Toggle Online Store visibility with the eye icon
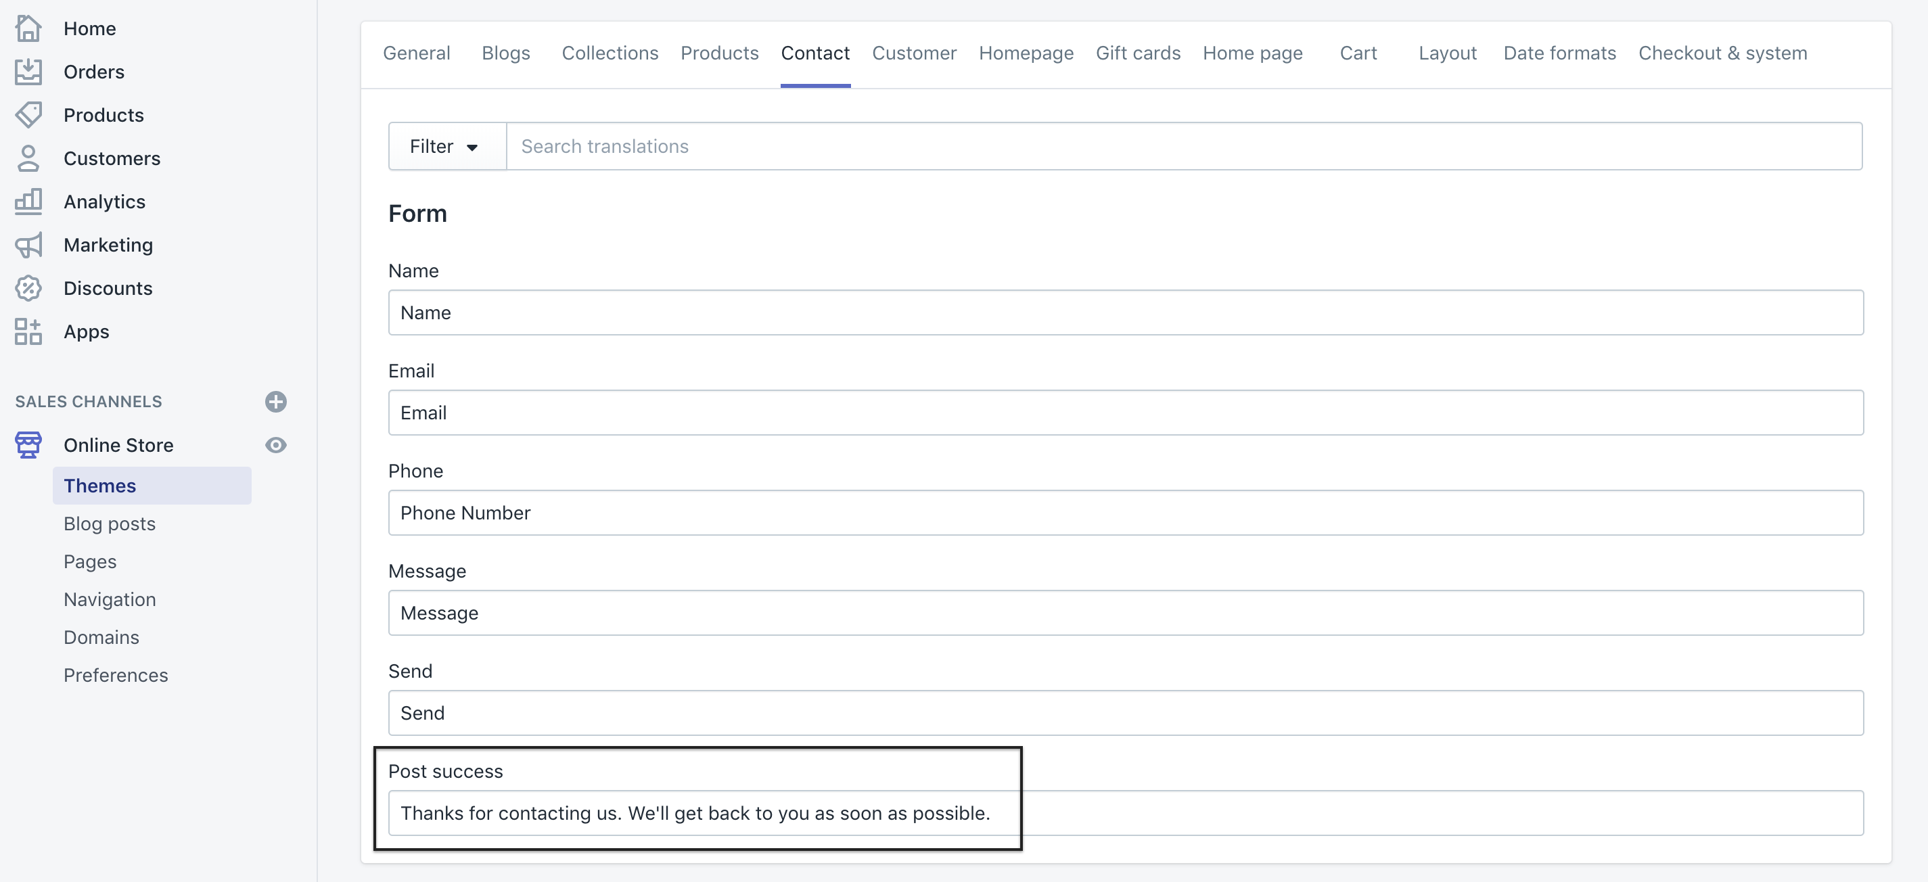 click(275, 445)
